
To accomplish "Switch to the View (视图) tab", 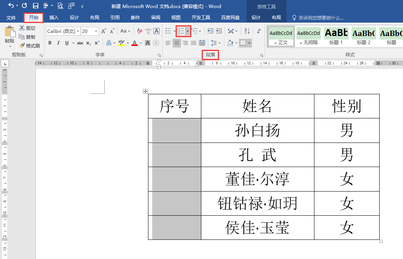I will coord(176,18).
